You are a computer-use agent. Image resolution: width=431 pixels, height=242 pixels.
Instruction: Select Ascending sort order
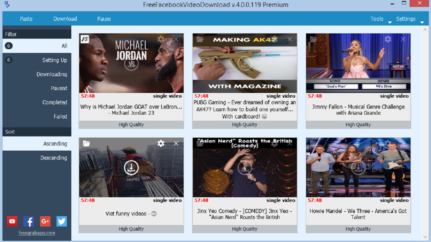(x=37, y=144)
